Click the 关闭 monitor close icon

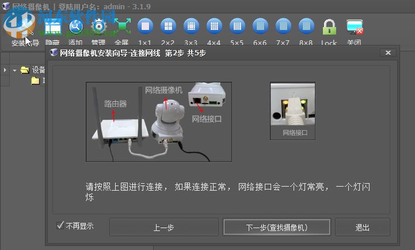click(x=355, y=27)
